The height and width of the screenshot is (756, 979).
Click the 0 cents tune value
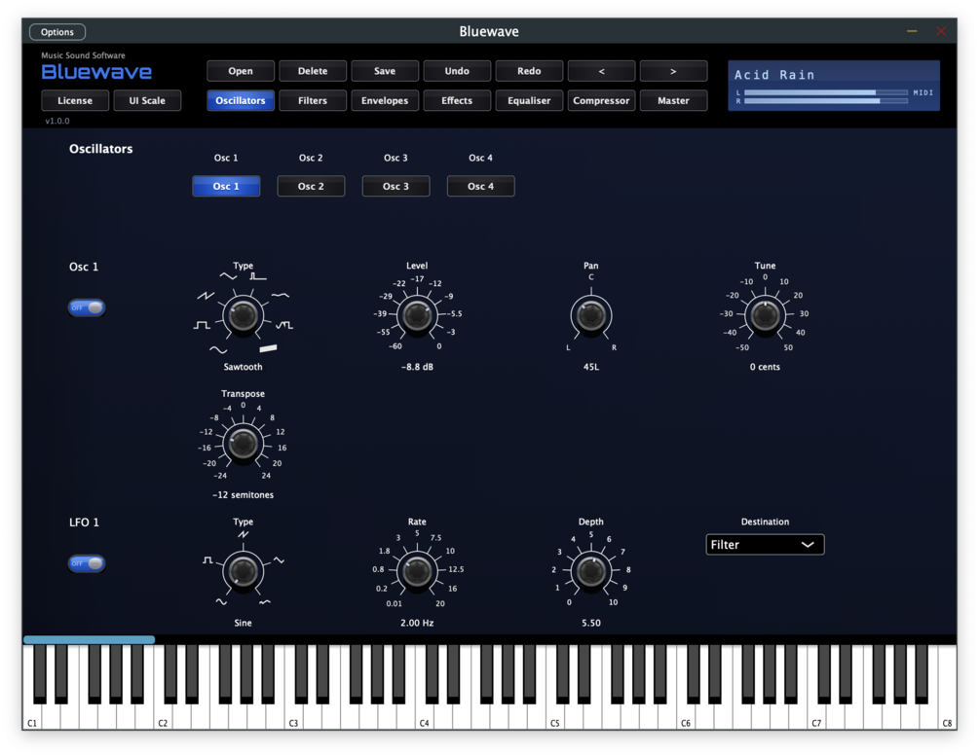(x=765, y=367)
